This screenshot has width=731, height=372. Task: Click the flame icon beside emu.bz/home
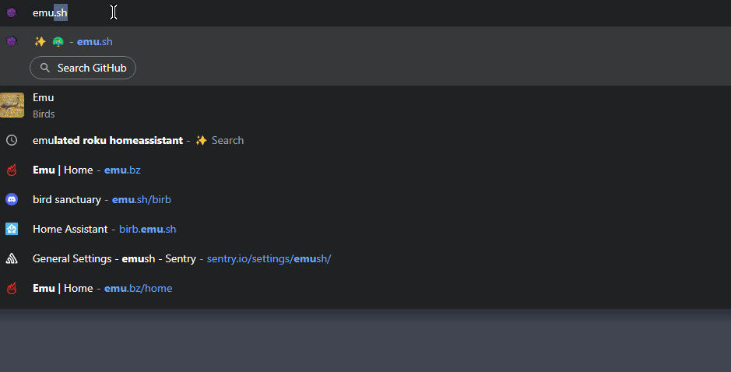point(12,289)
